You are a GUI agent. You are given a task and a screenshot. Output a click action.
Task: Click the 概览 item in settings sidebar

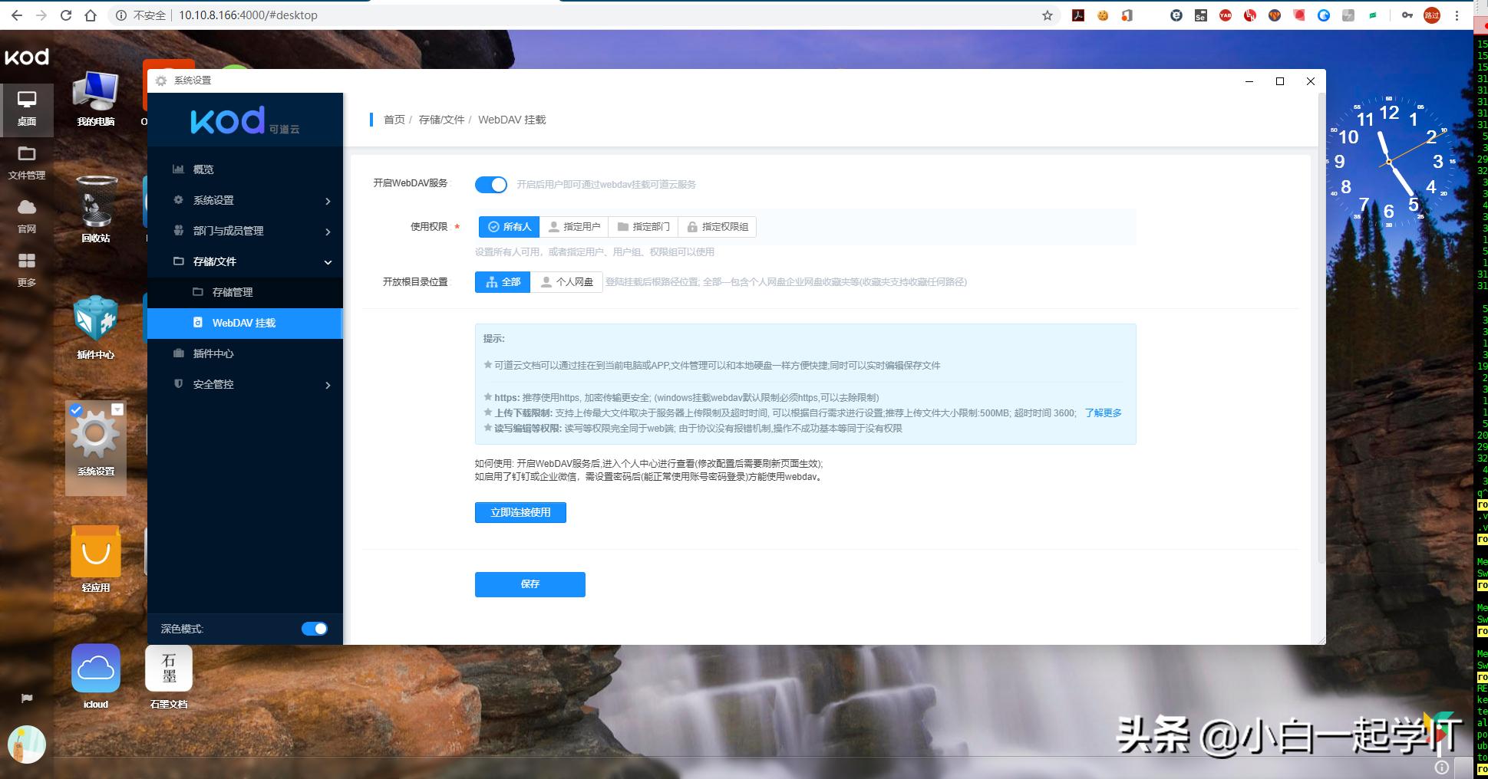pos(203,169)
